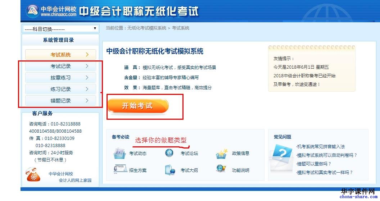
Task: Click the 政策信息 stars icon
Action: (x=222, y=154)
